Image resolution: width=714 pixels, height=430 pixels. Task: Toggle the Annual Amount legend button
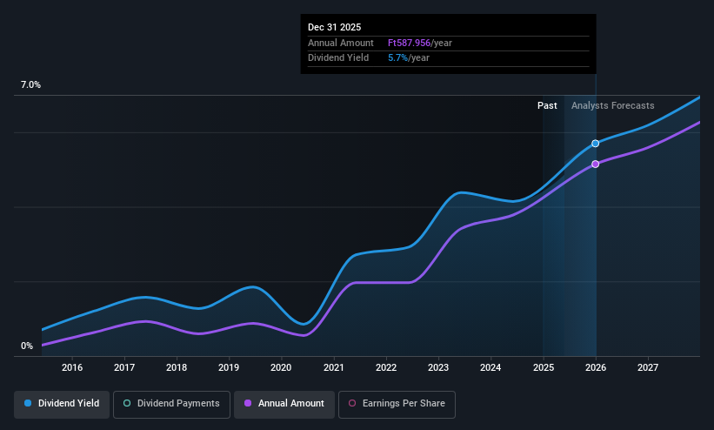point(284,404)
